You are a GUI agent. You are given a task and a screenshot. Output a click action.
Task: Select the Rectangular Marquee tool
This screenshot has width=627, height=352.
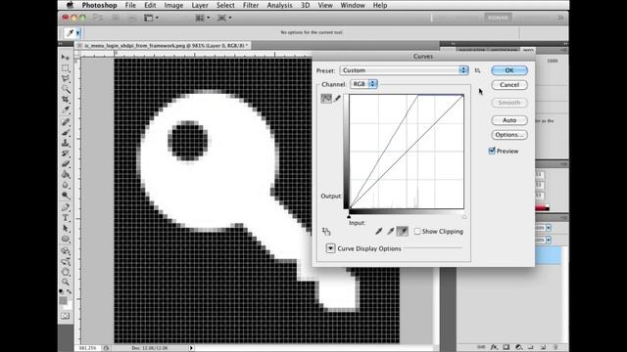pos(66,68)
